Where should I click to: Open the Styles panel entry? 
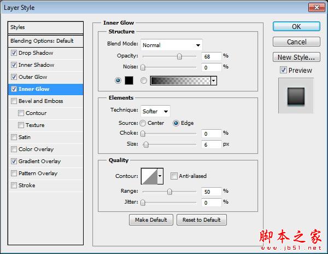point(45,27)
